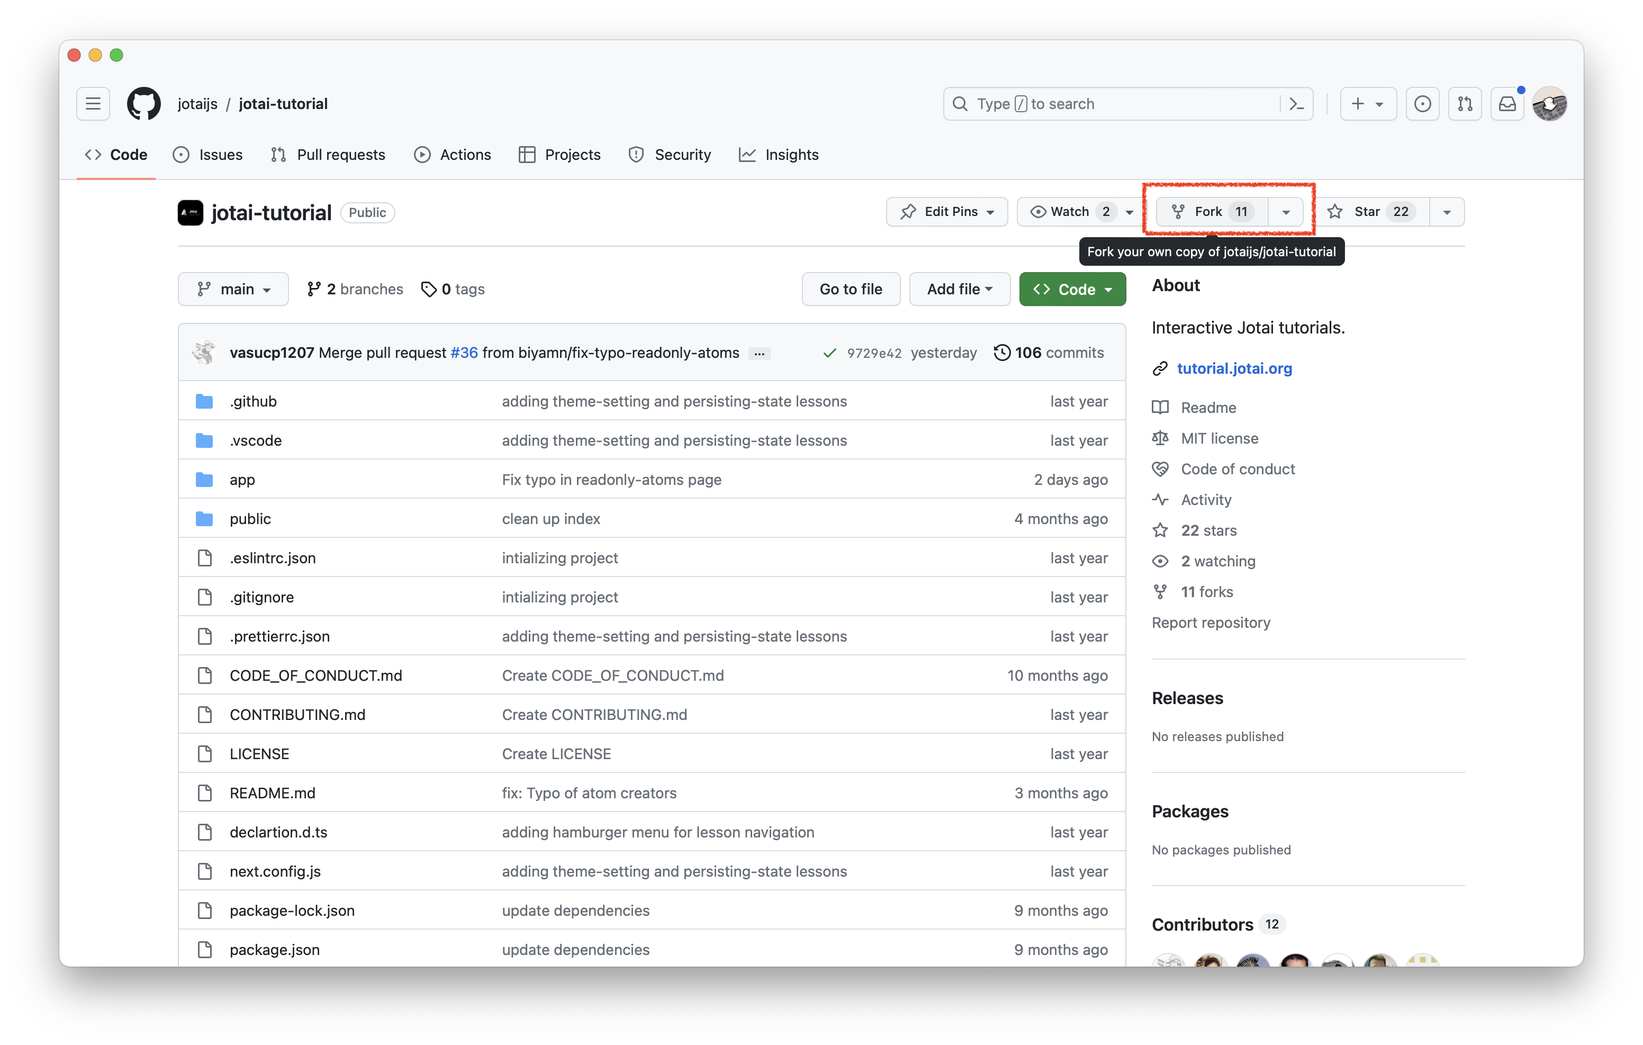
Task: Open the .vscode folder icon
Action: click(204, 440)
